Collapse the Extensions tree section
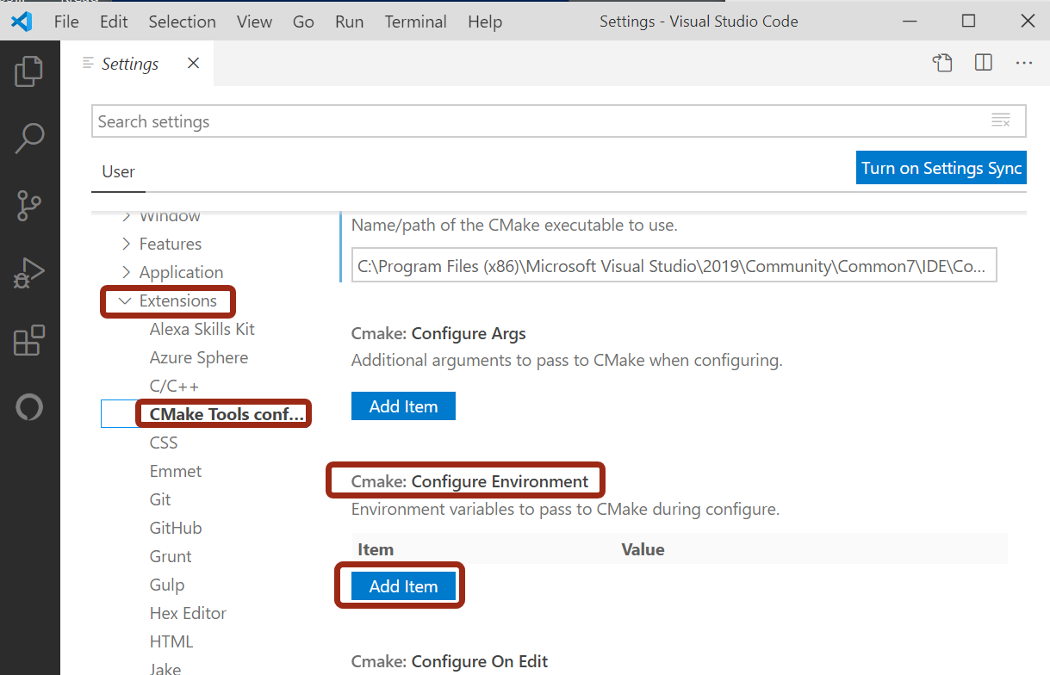Screen dimensions: 1050x675 pyautogui.click(x=126, y=300)
